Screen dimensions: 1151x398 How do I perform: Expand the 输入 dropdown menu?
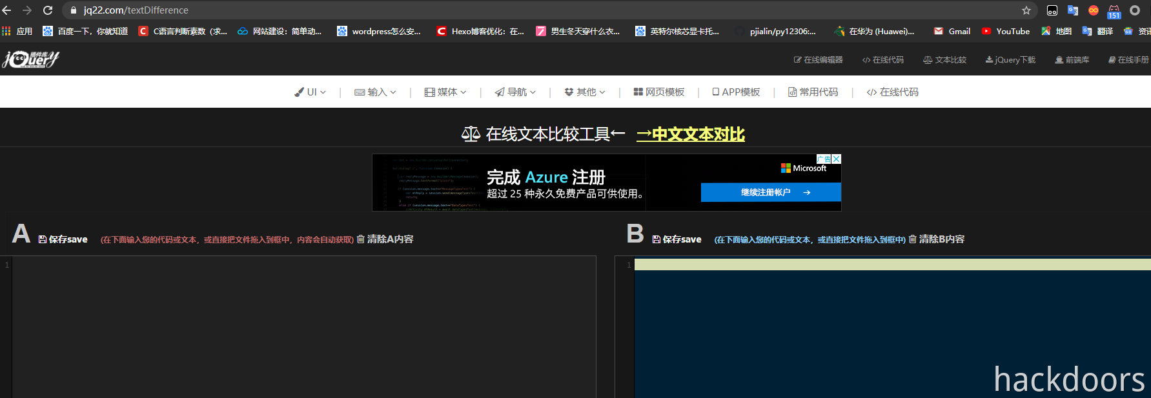[375, 92]
